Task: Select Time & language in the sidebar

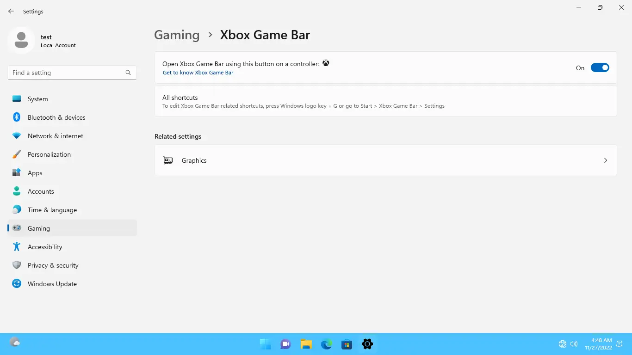Action: (x=72, y=210)
